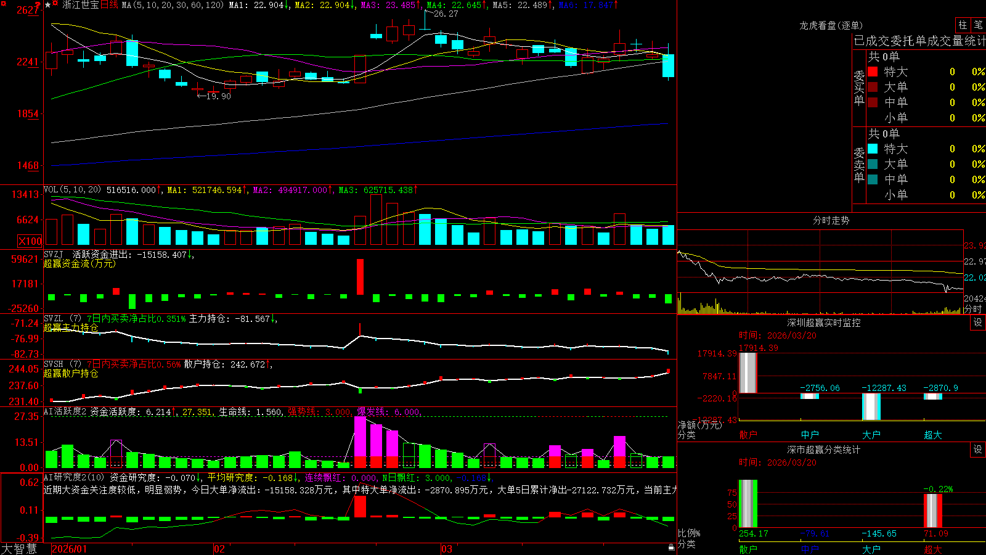986x555 pixels.
Task: Click the 委卖单 section label
Action: (x=859, y=165)
